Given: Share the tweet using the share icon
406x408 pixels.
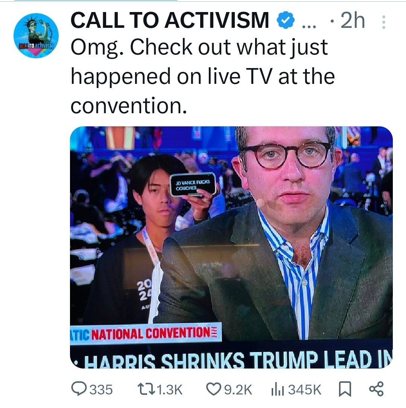Looking at the screenshot, I should [376, 389].
